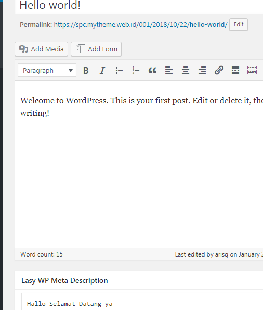This screenshot has width=263, height=310.
Task: Edit the permalink with the Edit button
Action: point(239,24)
